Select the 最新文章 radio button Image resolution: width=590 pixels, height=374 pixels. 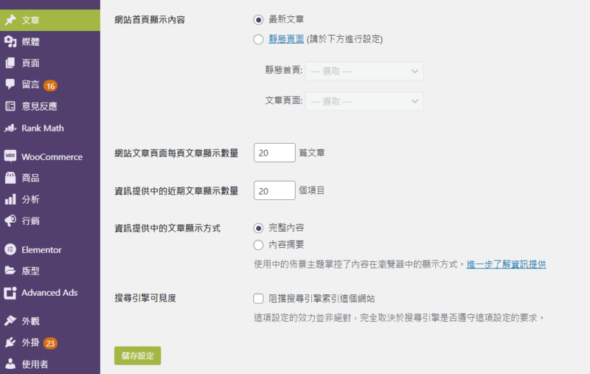(258, 20)
